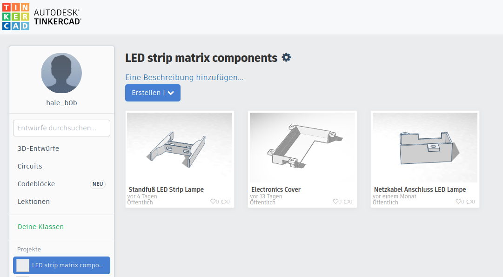Select Lektionen in the sidebar
This screenshot has height=277, width=503.
(33, 201)
